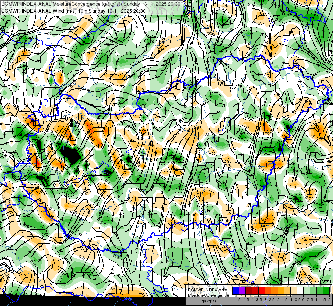
Task: Click the -5 tick label in the legend
Action: tap(239, 300)
